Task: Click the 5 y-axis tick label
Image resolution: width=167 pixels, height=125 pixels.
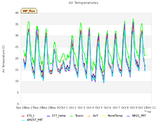Action: pyautogui.click(x=18, y=93)
